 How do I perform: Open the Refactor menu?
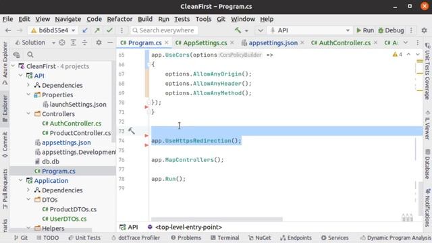click(119, 19)
